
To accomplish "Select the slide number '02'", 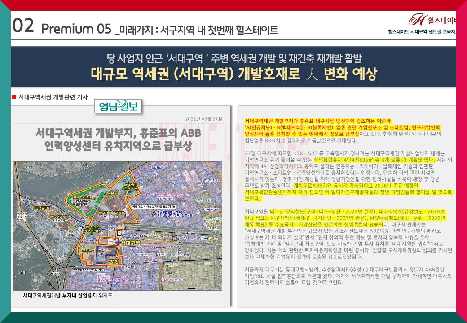I will (23, 26).
